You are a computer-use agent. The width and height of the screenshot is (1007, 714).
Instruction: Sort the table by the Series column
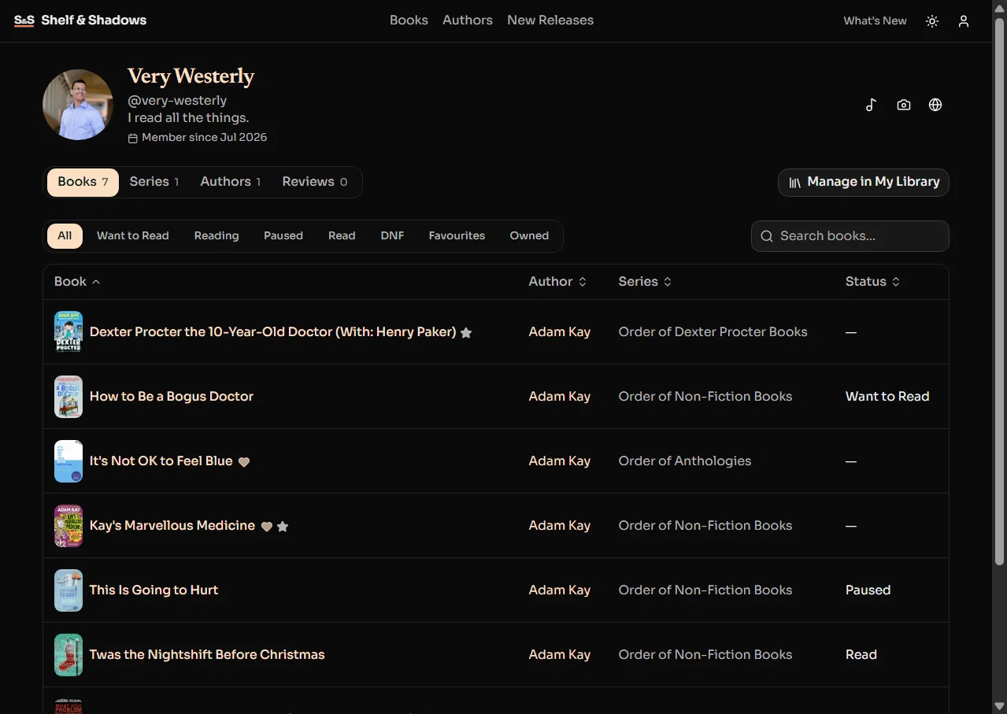coord(645,282)
